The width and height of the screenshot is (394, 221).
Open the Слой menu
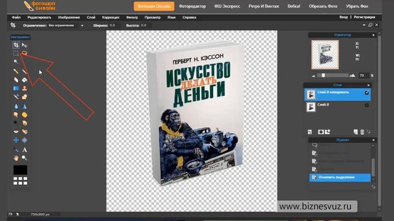(91, 17)
